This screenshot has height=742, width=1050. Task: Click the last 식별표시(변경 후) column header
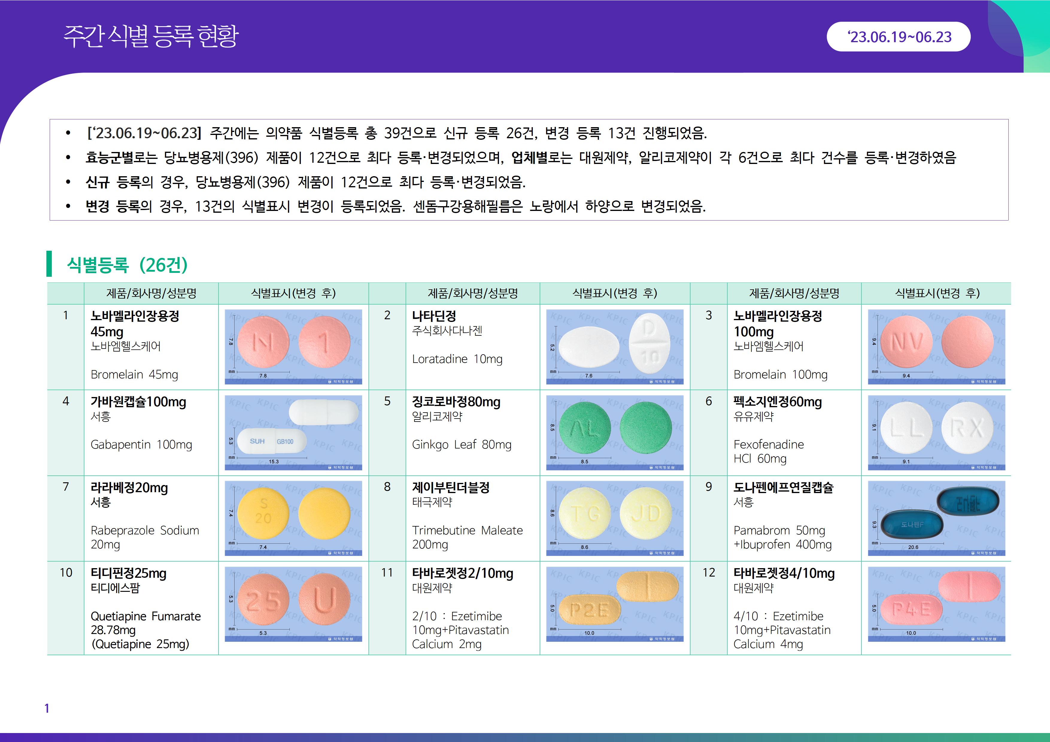[937, 293]
